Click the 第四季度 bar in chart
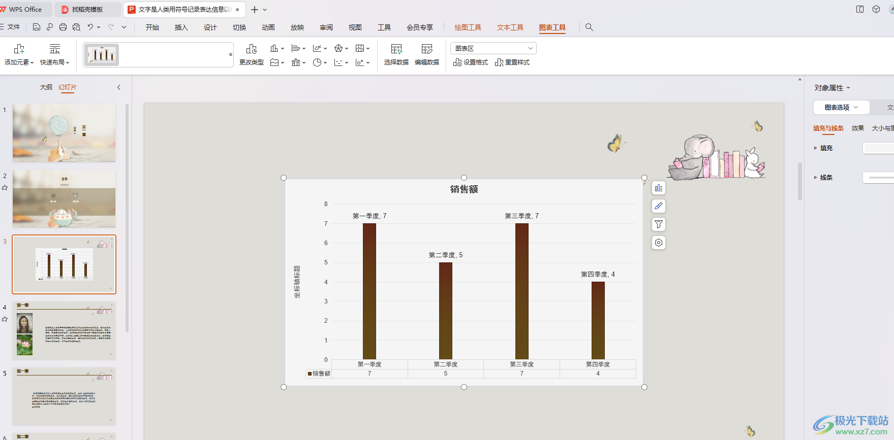Screen dimensions: 894x440 pos(598,321)
